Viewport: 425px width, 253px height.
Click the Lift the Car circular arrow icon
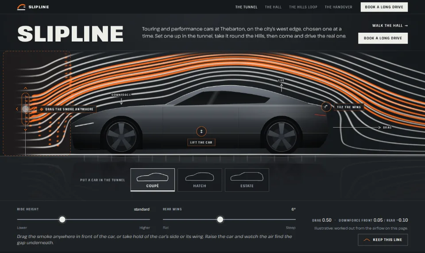[201, 132]
